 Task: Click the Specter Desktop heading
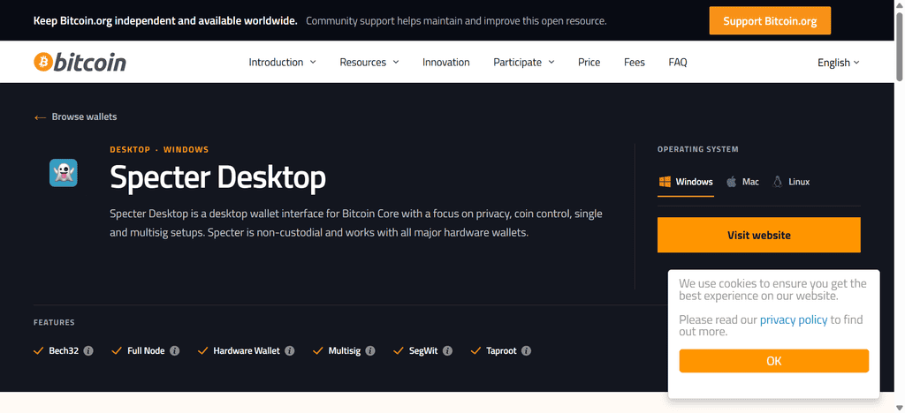point(217,177)
